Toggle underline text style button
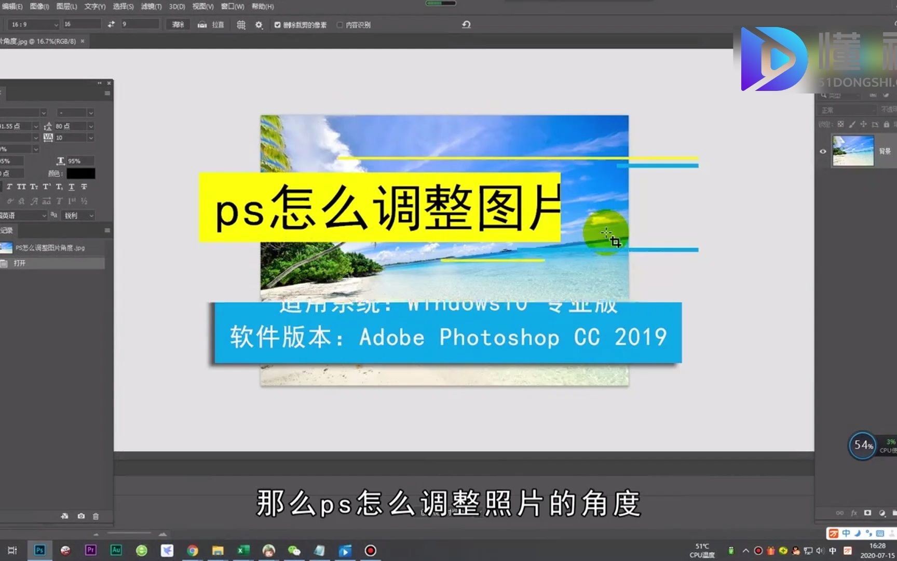Viewport: 897px width, 561px height. [72, 187]
